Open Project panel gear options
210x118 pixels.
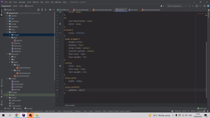click(50, 10)
